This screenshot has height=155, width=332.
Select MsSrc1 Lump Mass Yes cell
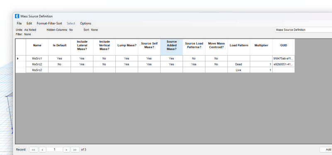pos(127,58)
